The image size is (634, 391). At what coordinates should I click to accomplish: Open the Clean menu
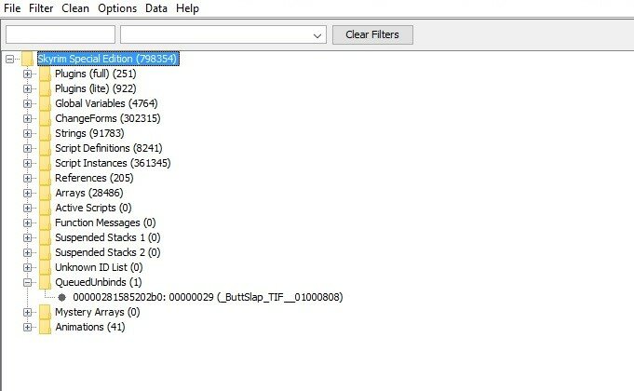75,8
